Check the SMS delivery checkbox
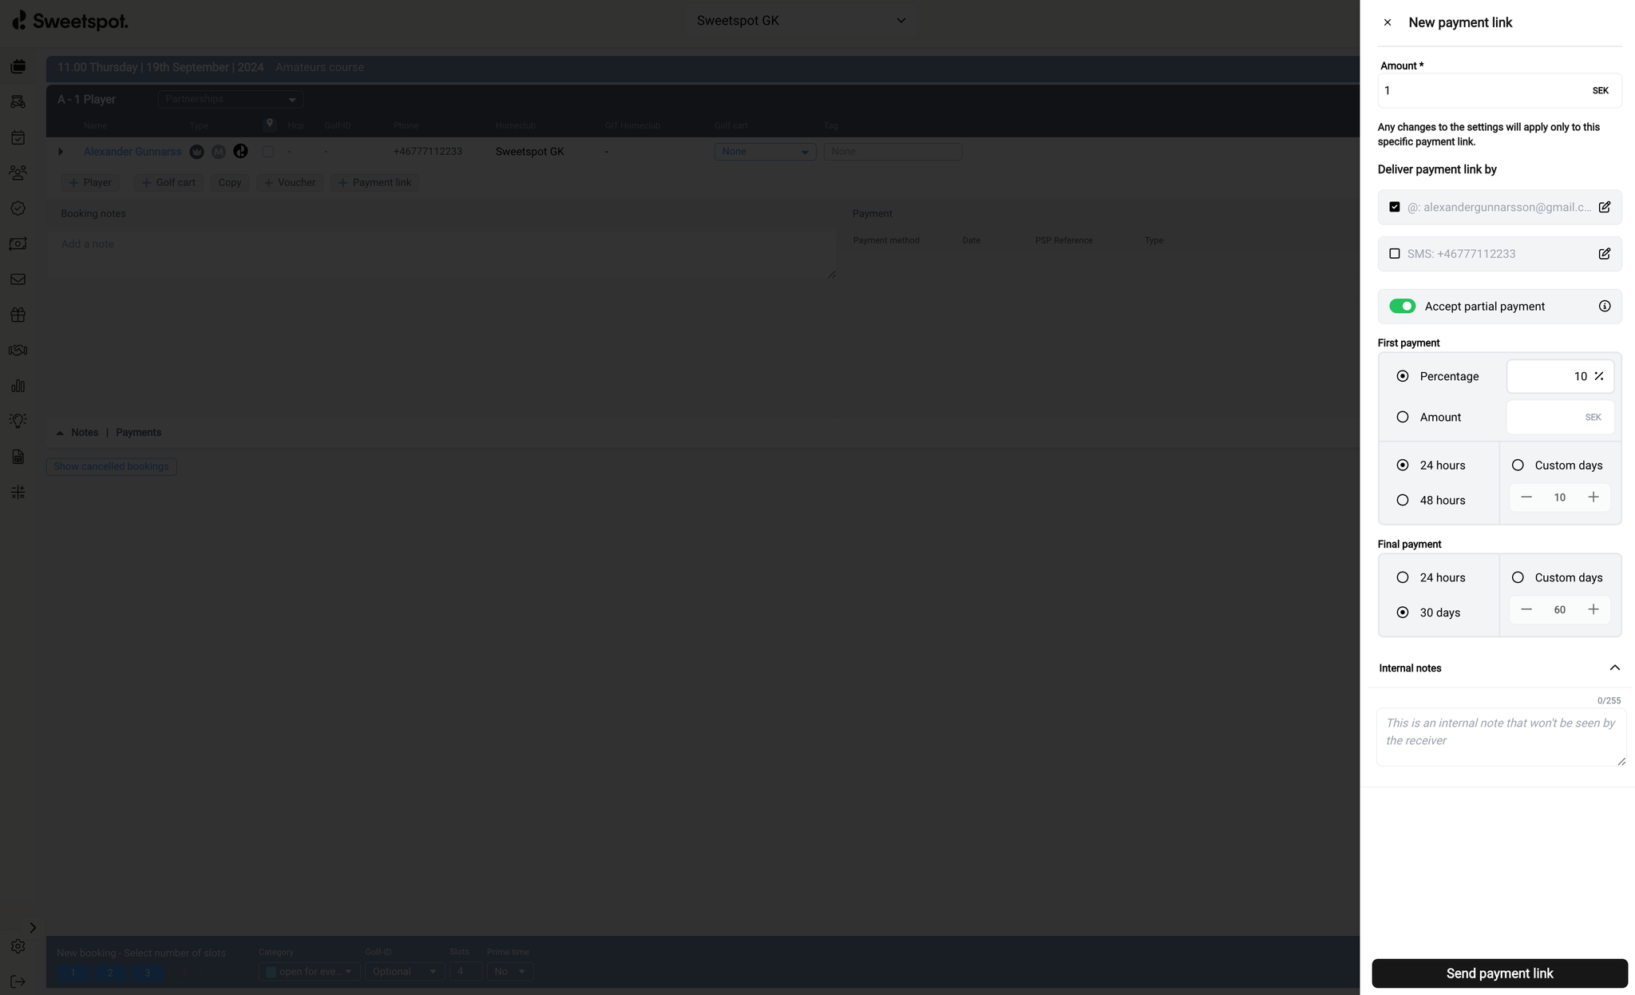 pyautogui.click(x=1394, y=254)
